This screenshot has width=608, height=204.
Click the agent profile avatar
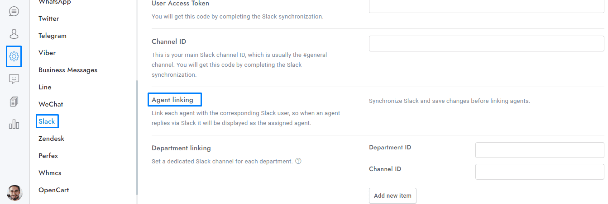point(14,193)
